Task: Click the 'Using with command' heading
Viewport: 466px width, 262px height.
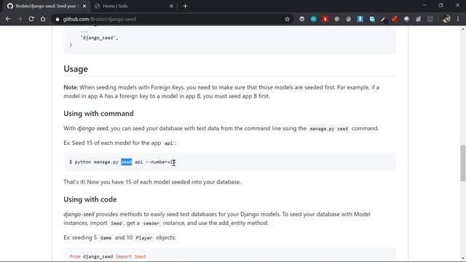Action: (98, 114)
